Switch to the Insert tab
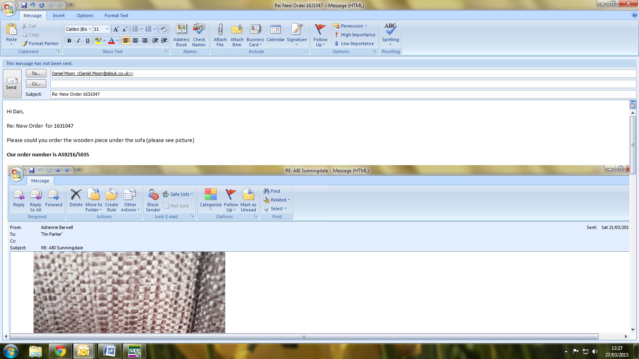 59,16
